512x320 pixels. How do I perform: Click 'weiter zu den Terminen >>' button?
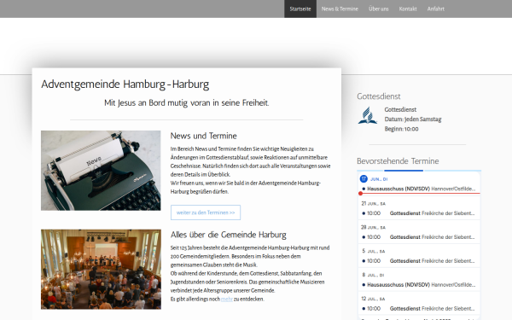[x=206, y=212]
